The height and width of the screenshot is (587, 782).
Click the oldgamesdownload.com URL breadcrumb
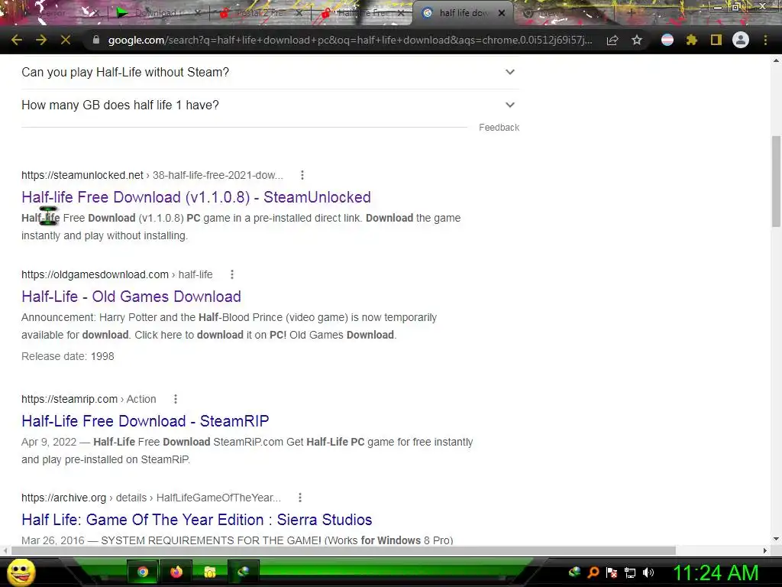117,274
